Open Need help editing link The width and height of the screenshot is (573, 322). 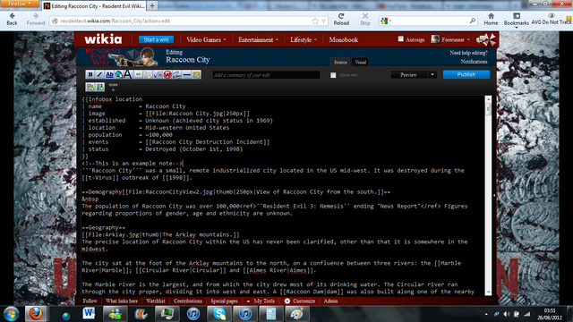pos(468,53)
